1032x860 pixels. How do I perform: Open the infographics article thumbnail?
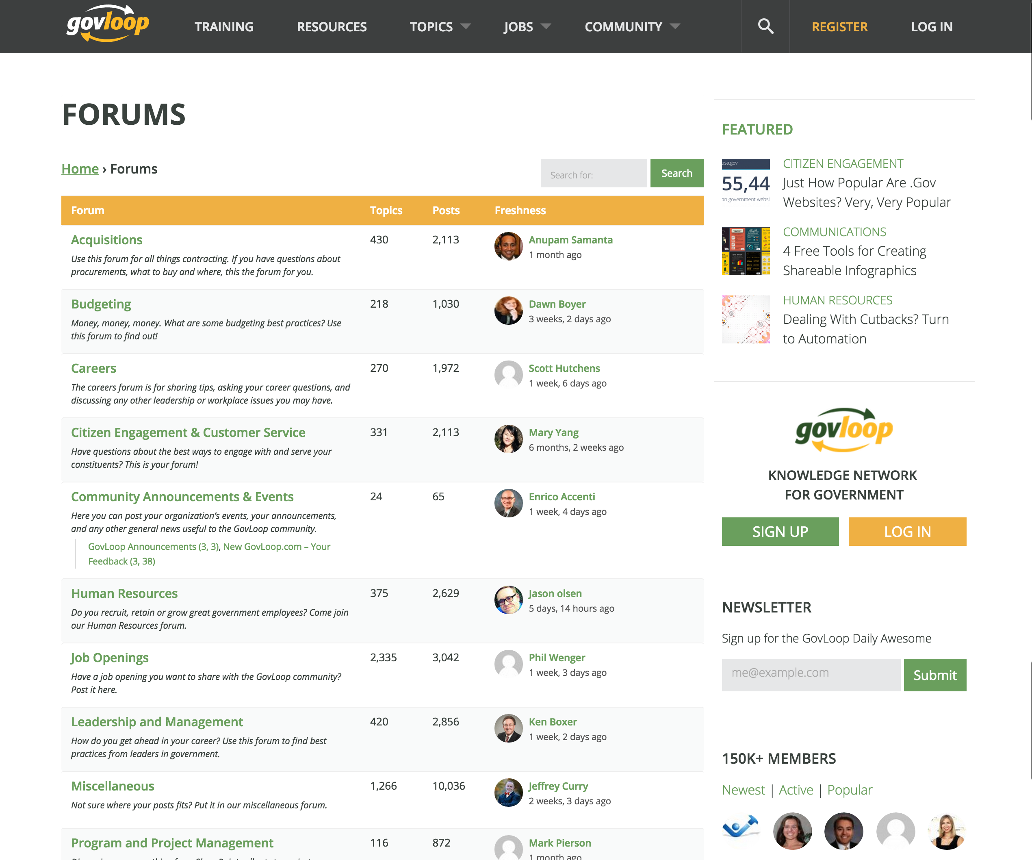tap(746, 251)
